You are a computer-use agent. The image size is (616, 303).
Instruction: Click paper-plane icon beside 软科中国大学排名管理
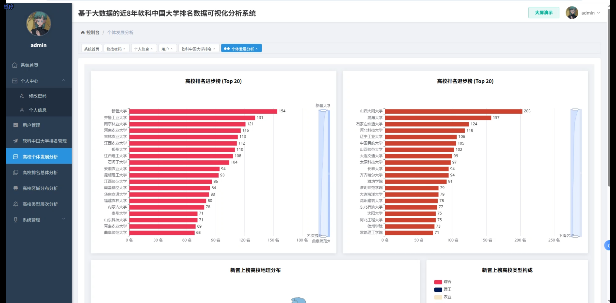pyautogui.click(x=15, y=141)
